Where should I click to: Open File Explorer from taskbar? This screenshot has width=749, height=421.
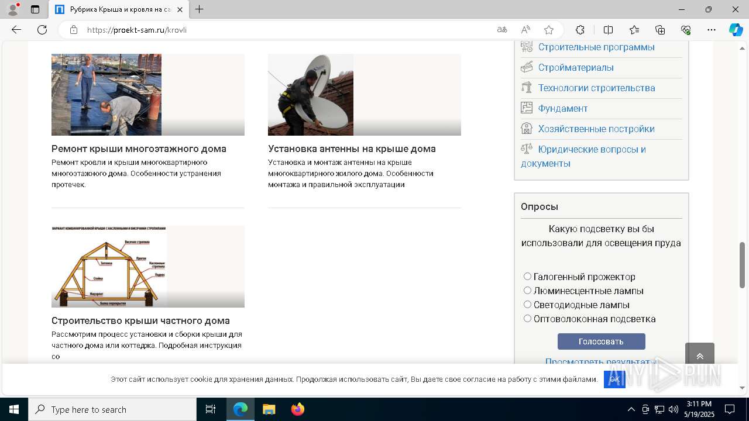tap(269, 409)
